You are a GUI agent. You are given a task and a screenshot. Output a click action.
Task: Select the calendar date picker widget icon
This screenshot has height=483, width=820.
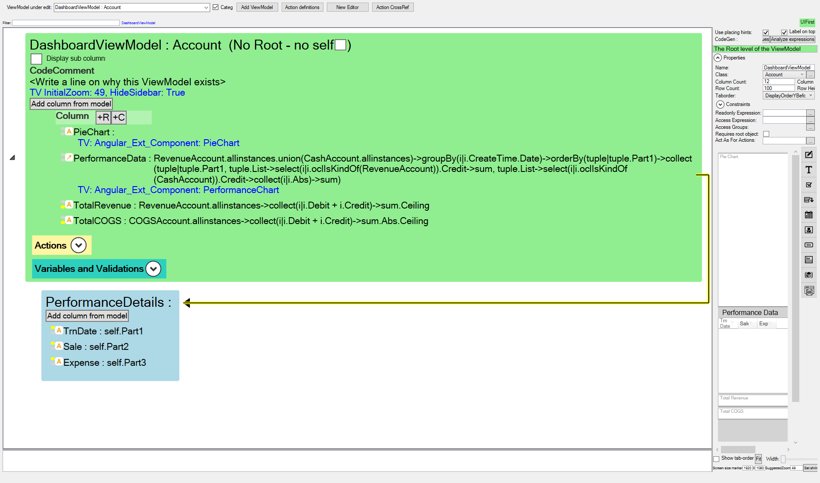tap(809, 215)
